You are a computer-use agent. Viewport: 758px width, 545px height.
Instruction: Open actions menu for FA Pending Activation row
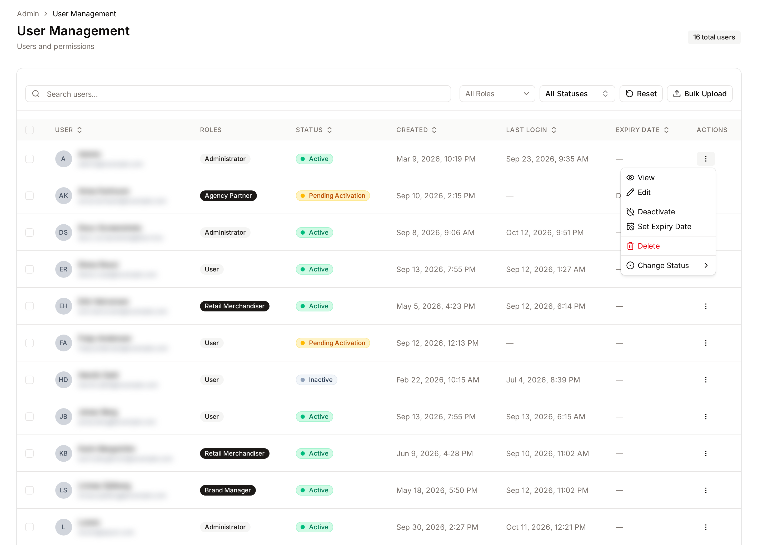click(706, 343)
